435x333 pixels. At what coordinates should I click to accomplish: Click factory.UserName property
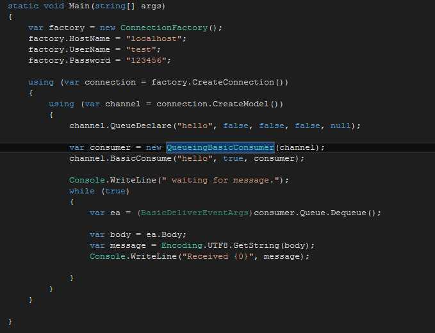point(69,50)
